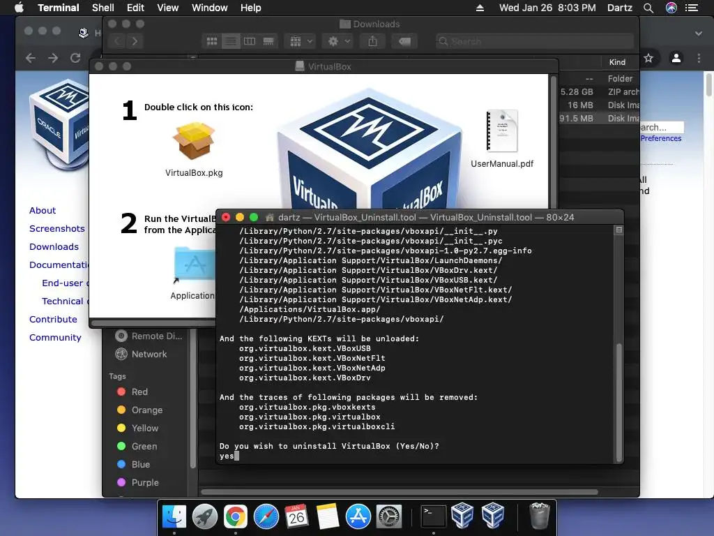Open the Edit menu
Image resolution: width=714 pixels, height=536 pixels.
135,8
